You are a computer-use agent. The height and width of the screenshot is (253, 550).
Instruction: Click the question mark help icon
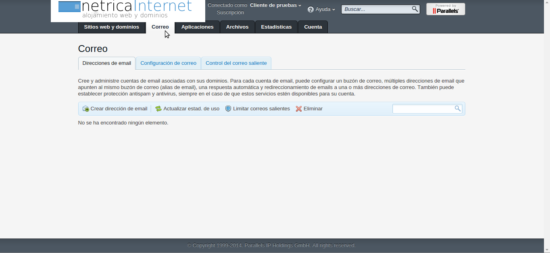point(310,9)
